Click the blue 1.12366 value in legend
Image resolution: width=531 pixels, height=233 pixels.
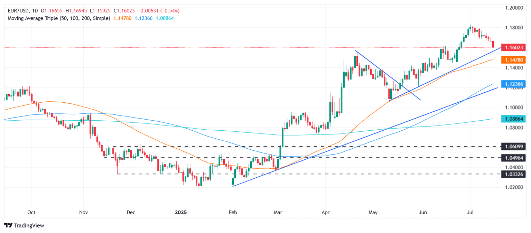pyautogui.click(x=142, y=18)
